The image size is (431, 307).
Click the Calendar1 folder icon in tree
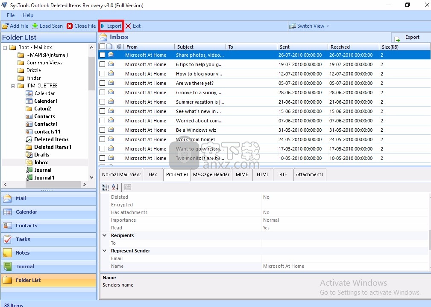[29, 101]
